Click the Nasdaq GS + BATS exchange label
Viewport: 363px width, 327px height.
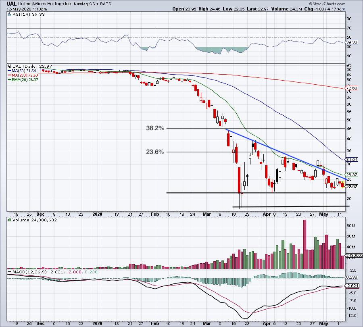coord(92,4)
